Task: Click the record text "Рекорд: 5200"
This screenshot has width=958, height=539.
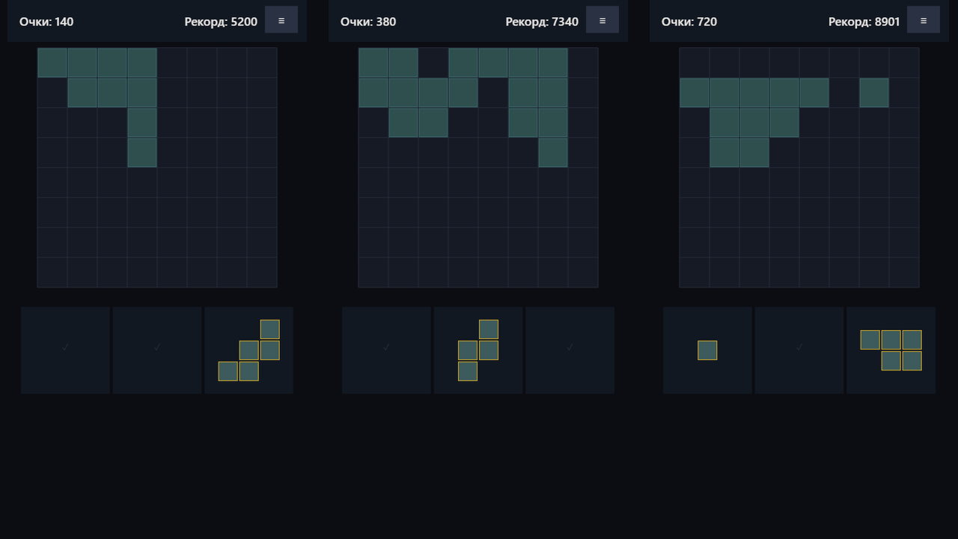Action: [x=221, y=22]
